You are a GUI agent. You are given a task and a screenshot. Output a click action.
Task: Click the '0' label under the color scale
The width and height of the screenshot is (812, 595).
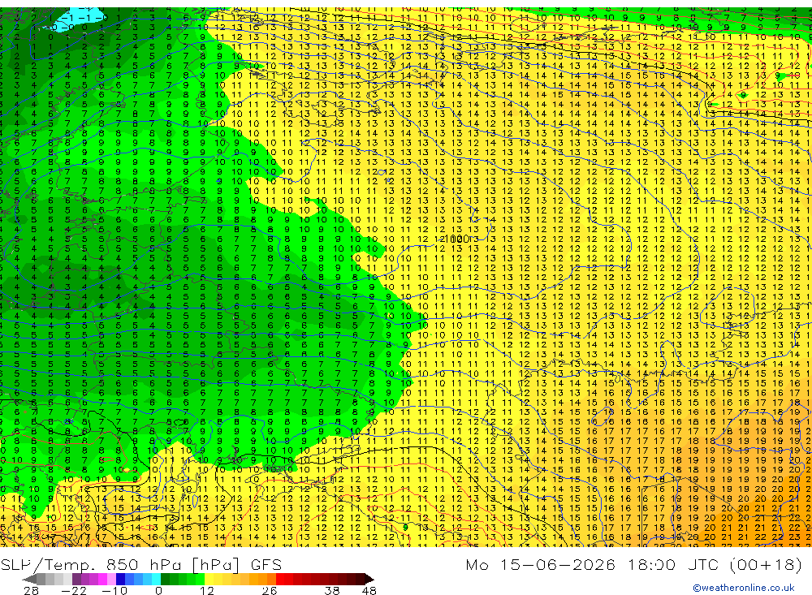click(x=158, y=591)
